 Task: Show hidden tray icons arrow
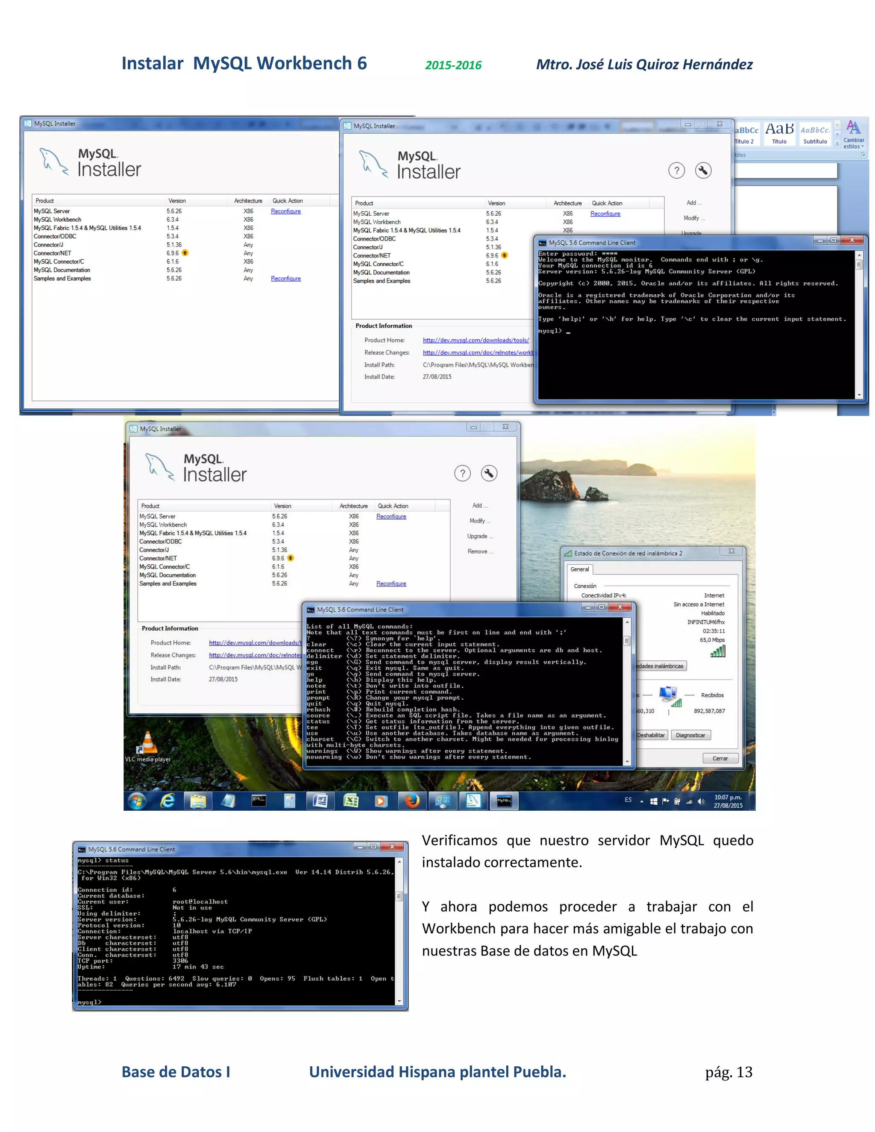coord(642,801)
